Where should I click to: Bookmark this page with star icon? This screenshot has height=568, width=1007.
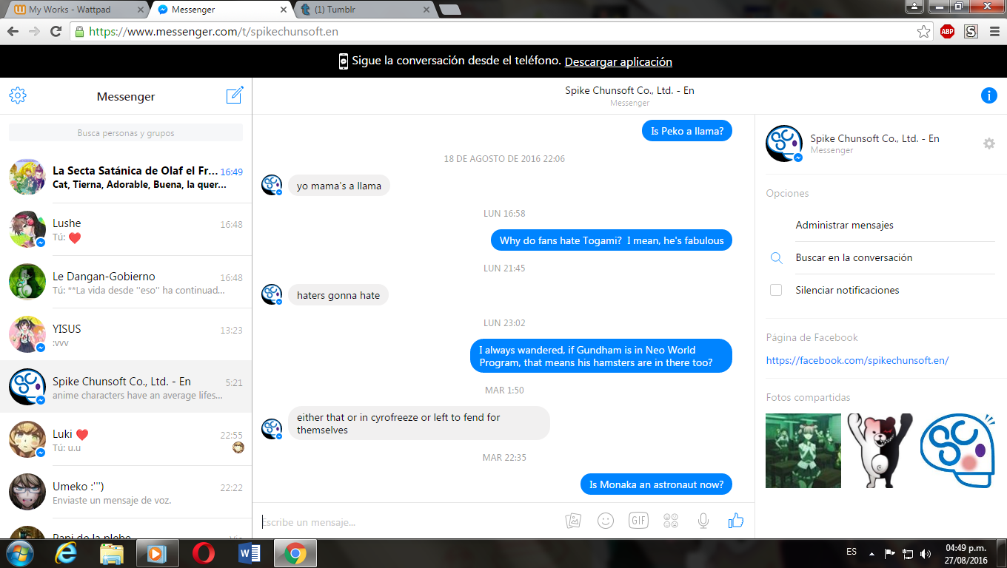[923, 32]
